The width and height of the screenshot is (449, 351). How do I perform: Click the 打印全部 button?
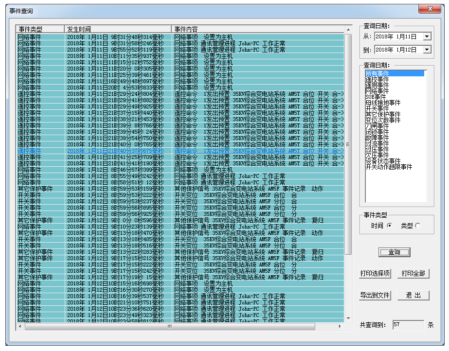coord(413,274)
